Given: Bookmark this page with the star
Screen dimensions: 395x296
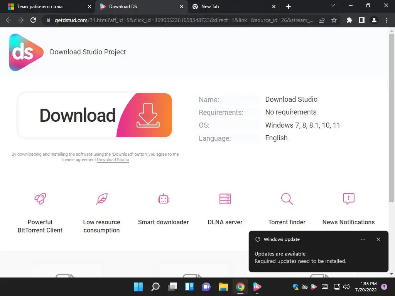Looking at the screenshot, I should pos(334,20).
